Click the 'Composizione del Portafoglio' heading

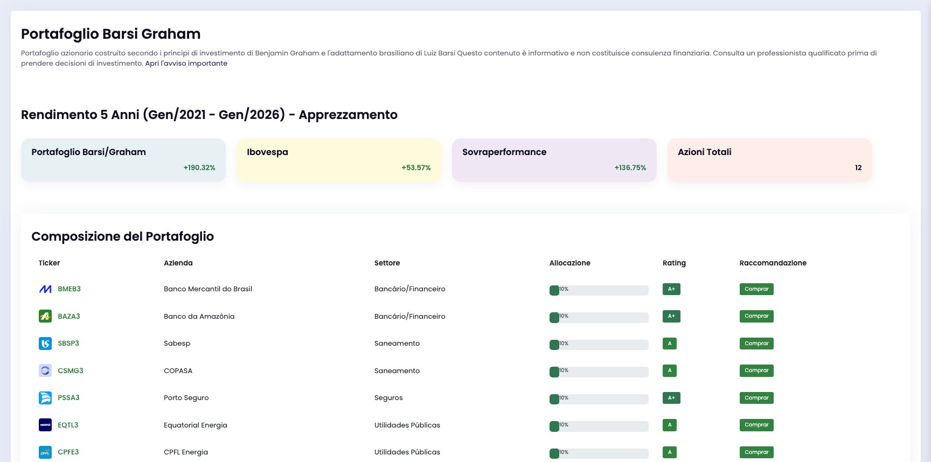tap(123, 236)
